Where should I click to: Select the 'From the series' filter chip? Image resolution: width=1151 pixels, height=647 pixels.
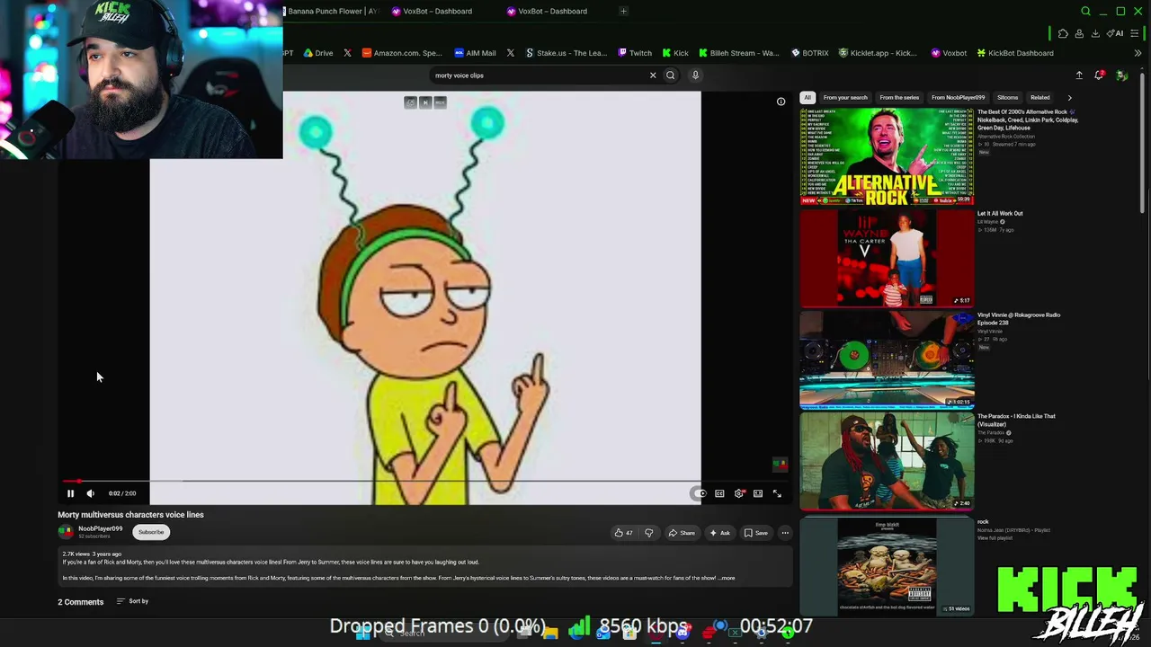pyautogui.click(x=899, y=97)
